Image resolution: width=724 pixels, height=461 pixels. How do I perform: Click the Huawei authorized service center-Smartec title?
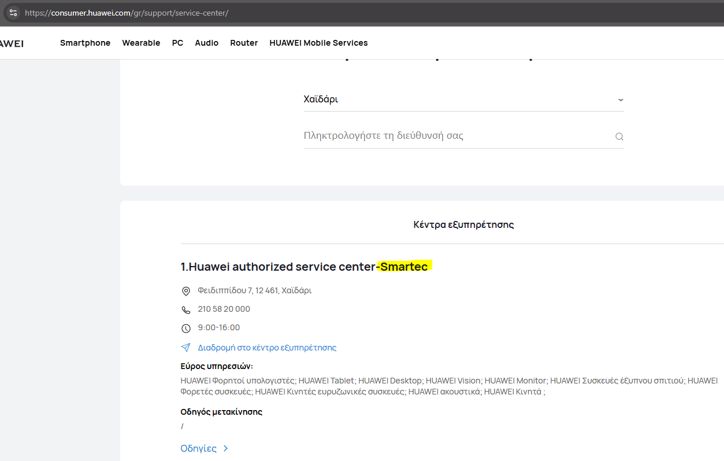click(305, 267)
